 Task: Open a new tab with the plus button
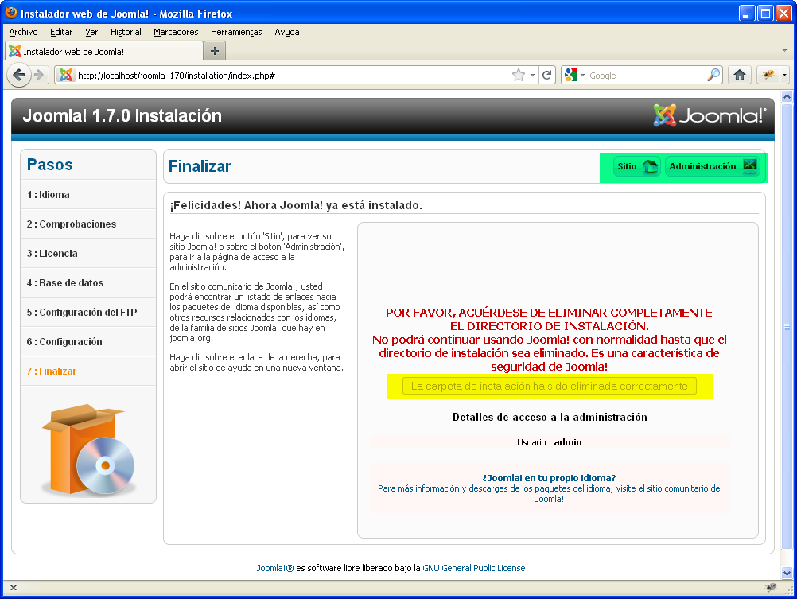215,51
